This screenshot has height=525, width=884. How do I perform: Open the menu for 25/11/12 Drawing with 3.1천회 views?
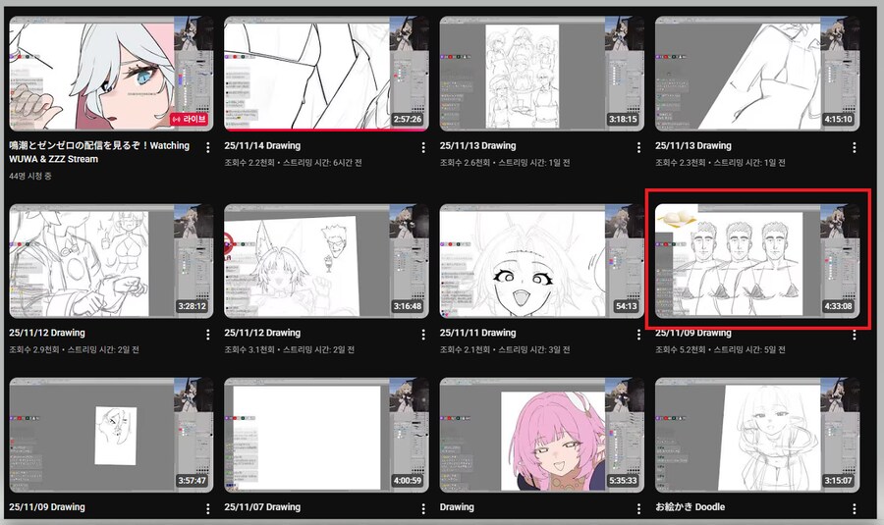tap(423, 335)
